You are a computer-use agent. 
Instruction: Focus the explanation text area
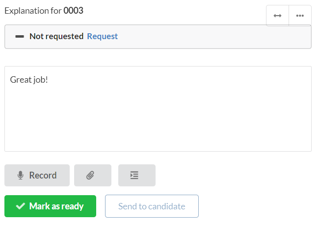pos(158,109)
